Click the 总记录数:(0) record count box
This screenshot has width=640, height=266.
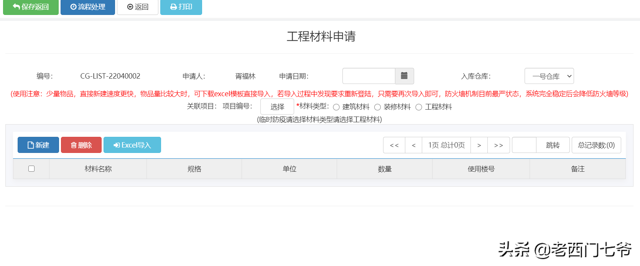pos(596,145)
